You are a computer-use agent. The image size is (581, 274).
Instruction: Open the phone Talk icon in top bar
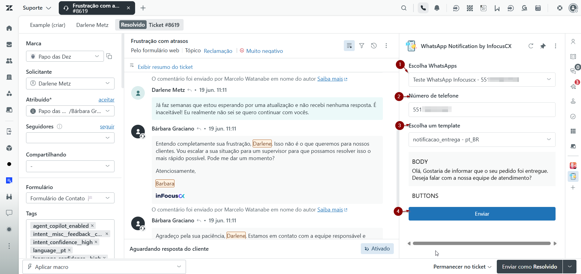tap(423, 8)
